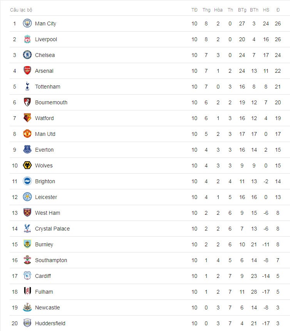
Task: Click the Arsenal club crest
Action: click(x=27, y=70)
